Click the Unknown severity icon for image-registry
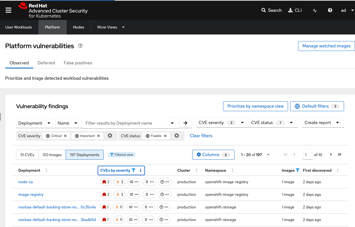Viewport: 355px width, 227px height. point(164,194)
